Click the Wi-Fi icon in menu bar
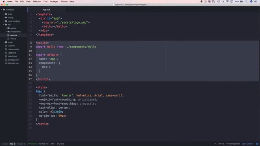Viewport: 260px width, 146px height. [x=227, y=2]
